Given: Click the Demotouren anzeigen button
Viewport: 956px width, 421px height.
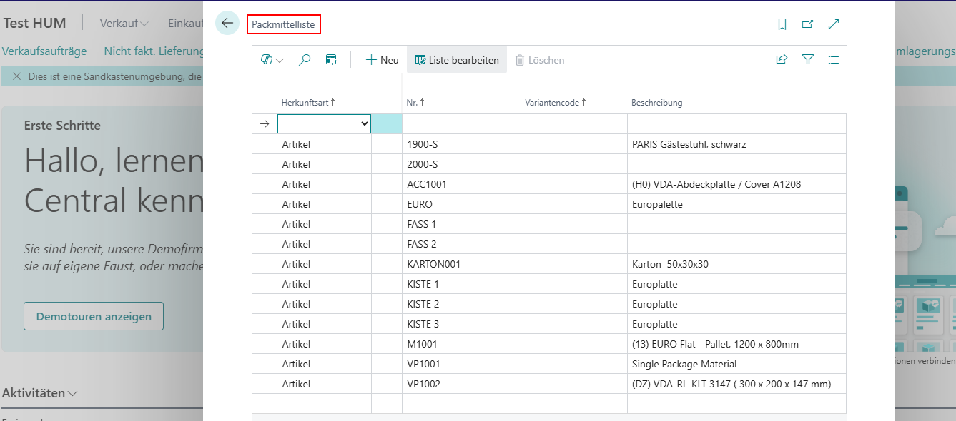Looking at the screenshot, I should tap(94, 316).
